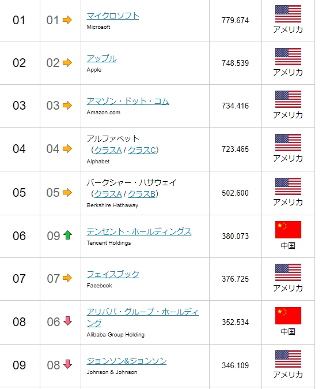Open the Alphabet クラスA link

108,150
